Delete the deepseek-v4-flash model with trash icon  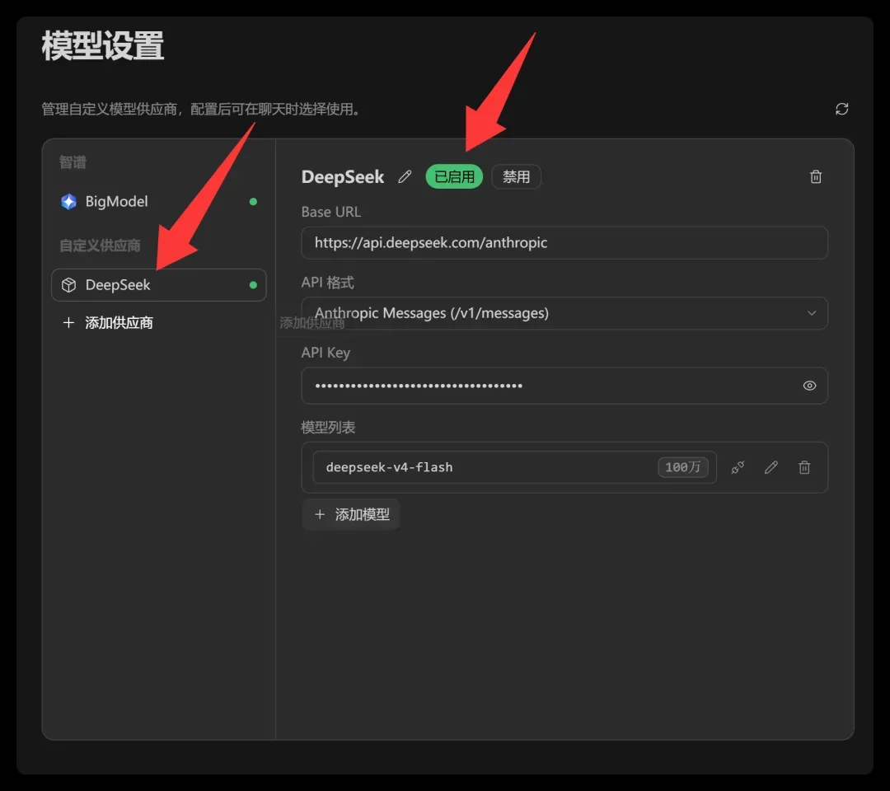(x=804, y=467)
